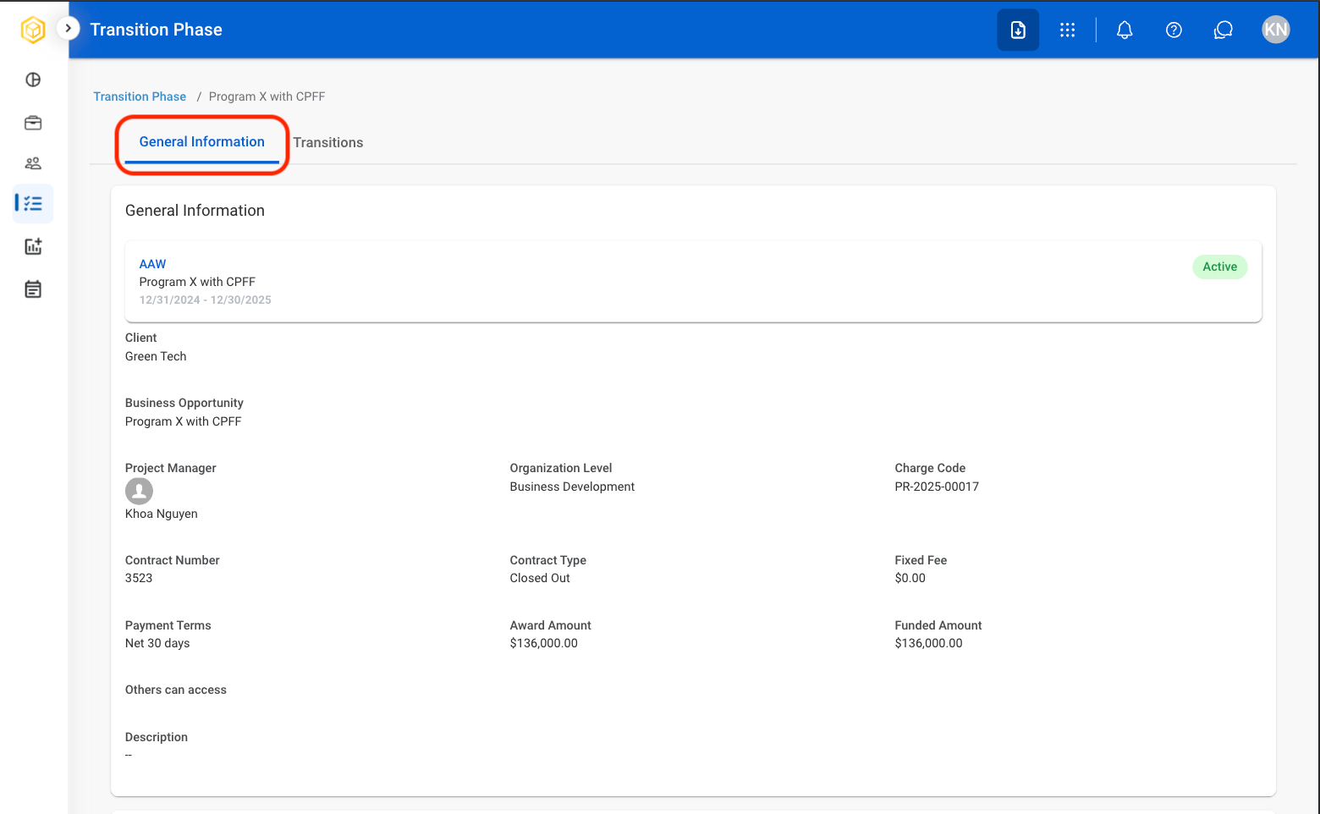
Task: Open the chart-plus reports sidebar icon
Action: tap(33, 246)
